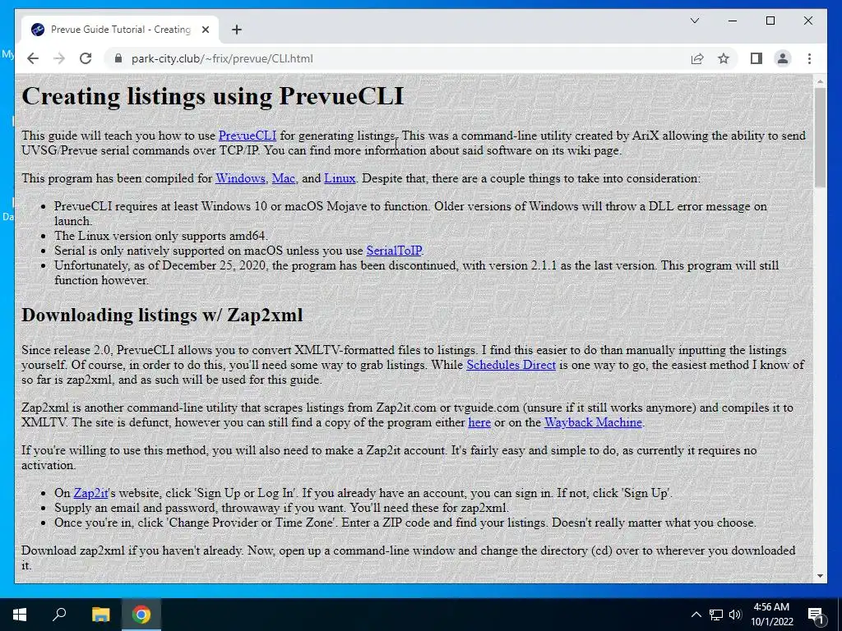
Task: Click the 'Creating listings using PrevueCLI' heading
Action: (x=213, y=96)
